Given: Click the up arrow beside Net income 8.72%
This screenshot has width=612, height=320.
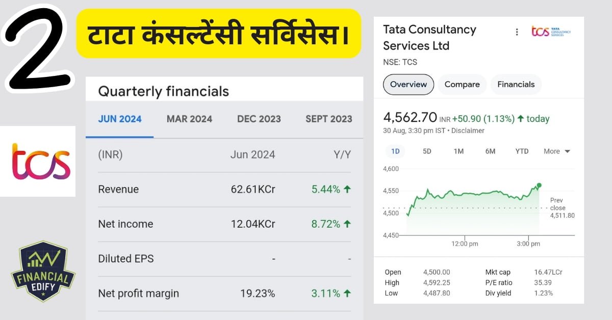Looking at the screenshot, I should point(347,224).
